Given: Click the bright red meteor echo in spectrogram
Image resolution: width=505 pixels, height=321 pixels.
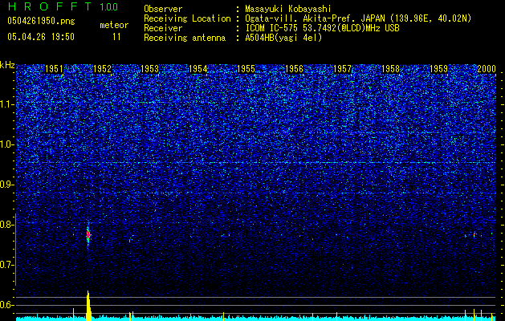Looking at the screenshot, I should [x=88, y=234].
